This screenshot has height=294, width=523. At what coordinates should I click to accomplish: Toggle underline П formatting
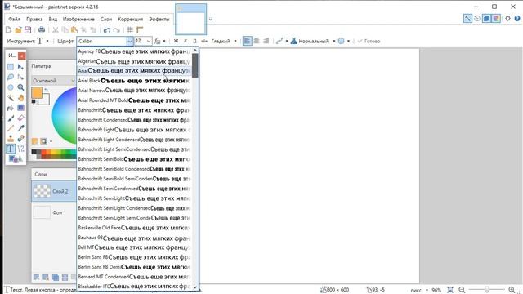[x=194, y=41]
